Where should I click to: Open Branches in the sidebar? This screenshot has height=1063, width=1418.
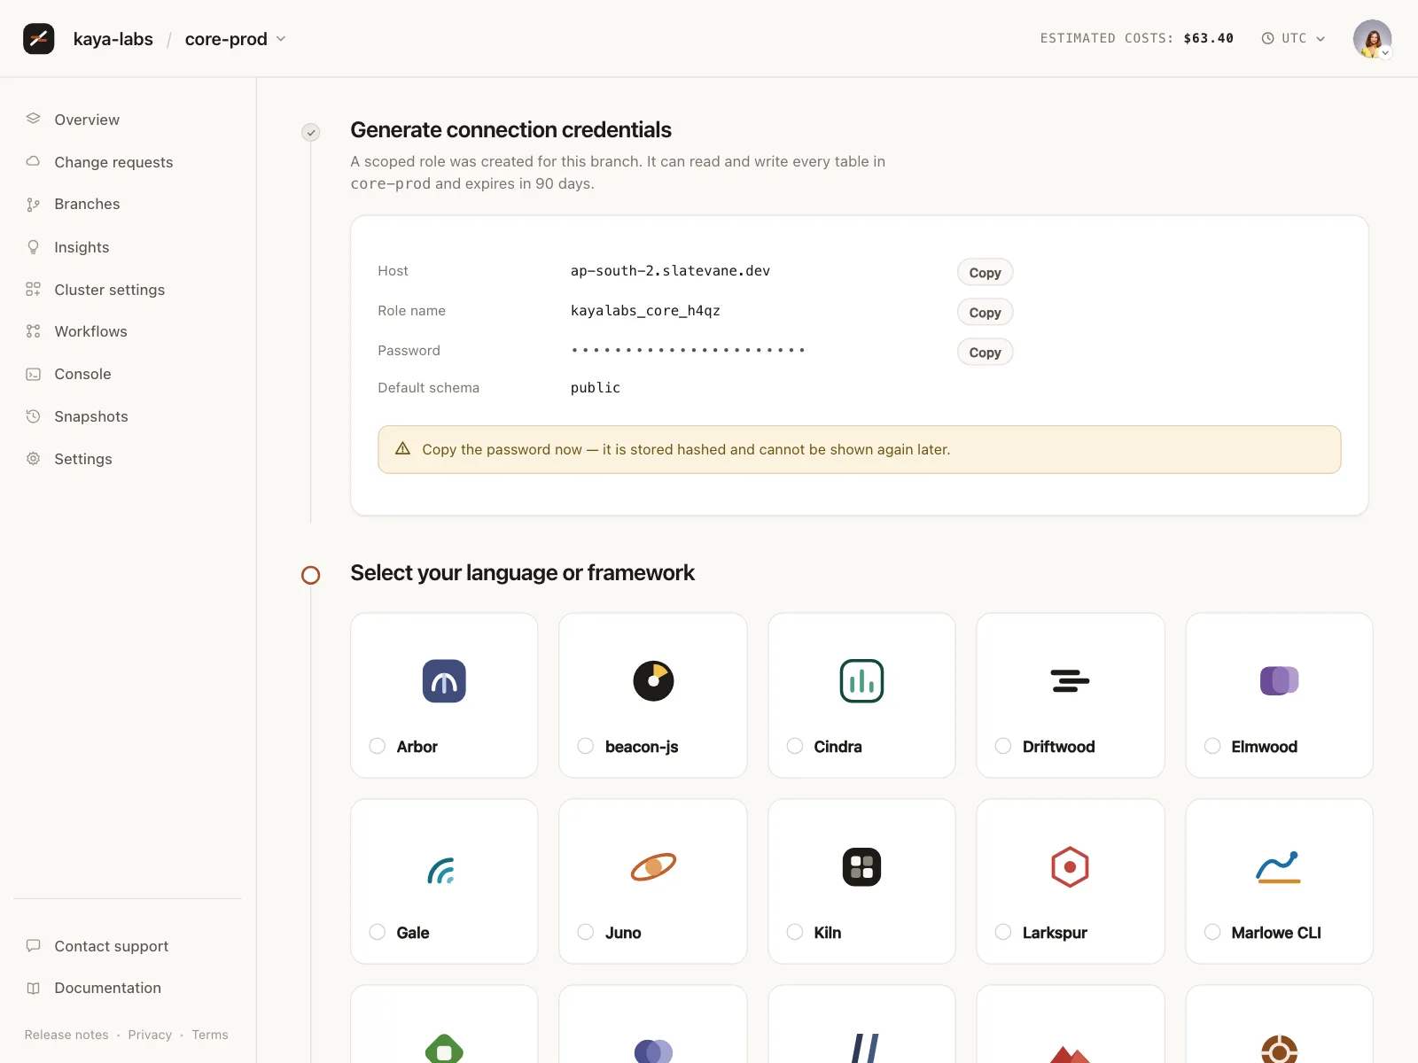(x=87, y=204)
